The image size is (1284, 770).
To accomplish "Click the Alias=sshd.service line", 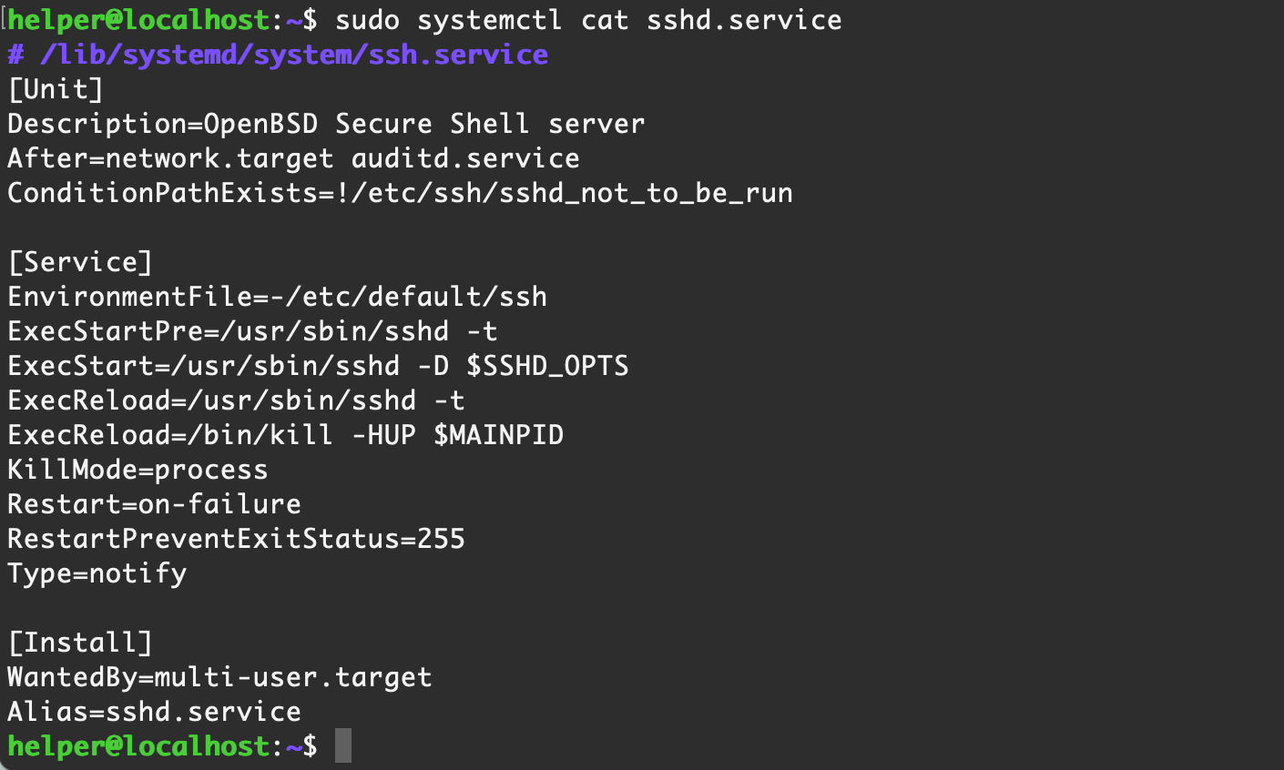I will pos(154,712).
